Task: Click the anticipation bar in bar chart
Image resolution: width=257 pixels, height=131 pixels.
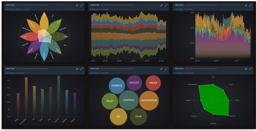Action: (x=26, y=97)
